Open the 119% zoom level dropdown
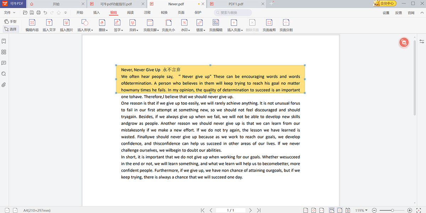The width and height of the screenshot is (426, 213). tap(361, 211)
